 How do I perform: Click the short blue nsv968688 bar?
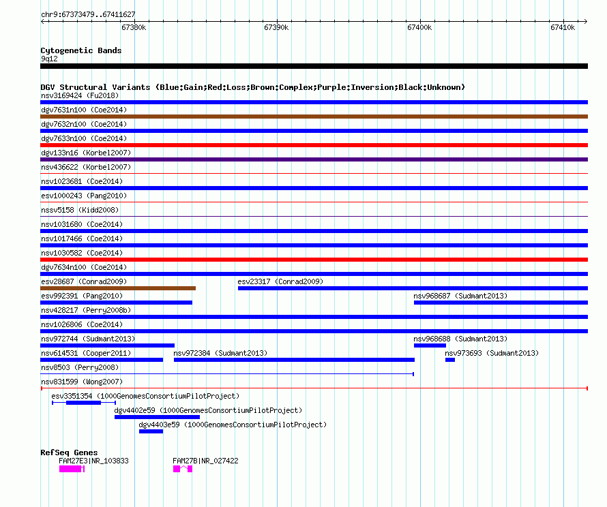click(x=430, y=345)
